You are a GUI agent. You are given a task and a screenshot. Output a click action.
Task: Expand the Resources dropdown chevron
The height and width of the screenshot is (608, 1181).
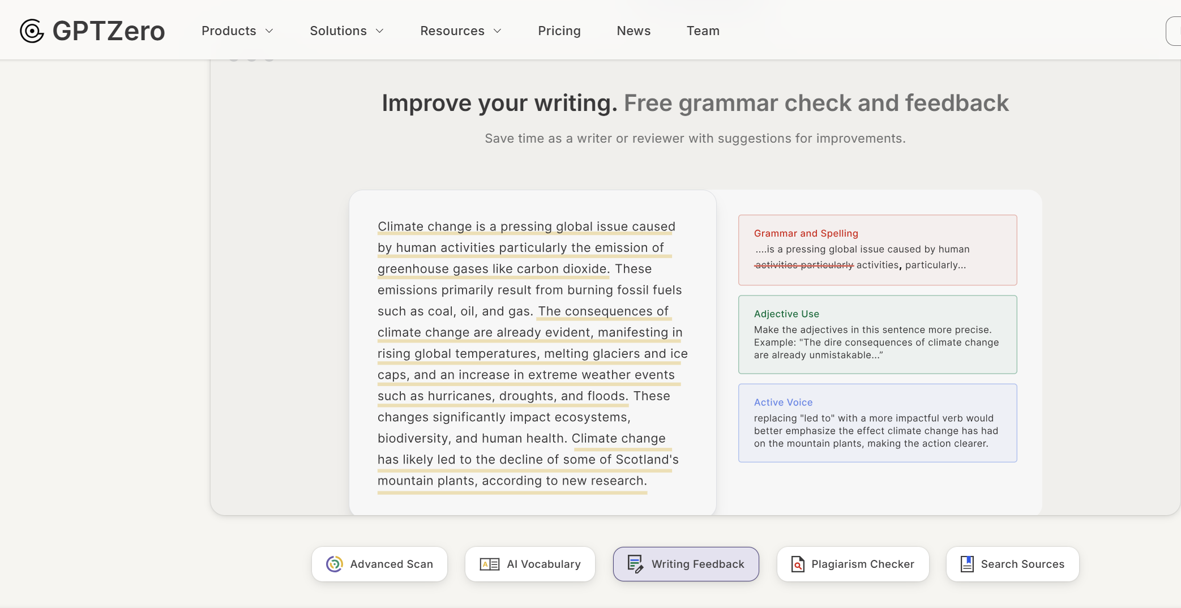498,31
